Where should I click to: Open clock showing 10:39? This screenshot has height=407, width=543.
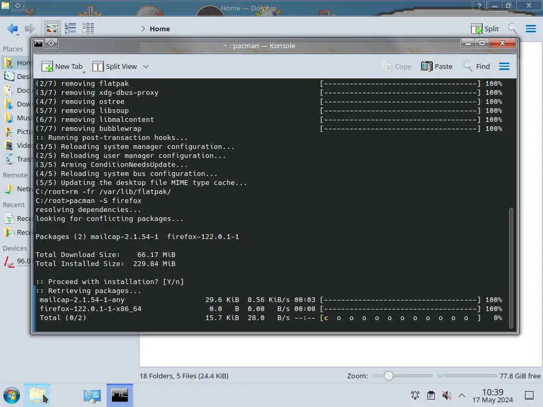pyautogui.click(x=493, y=396)
